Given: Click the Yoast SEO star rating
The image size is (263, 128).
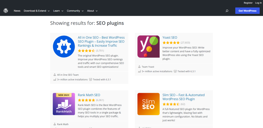Looking at the screenshot, I should (x=171, y=43).
